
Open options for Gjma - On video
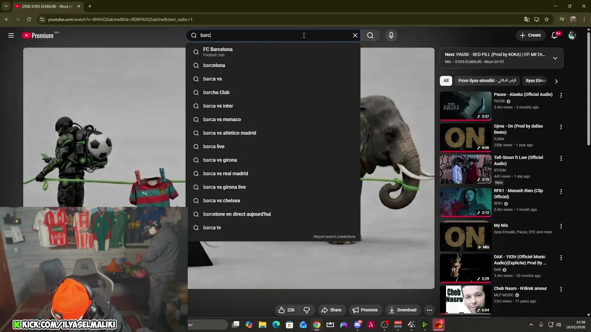pos(561,127)
